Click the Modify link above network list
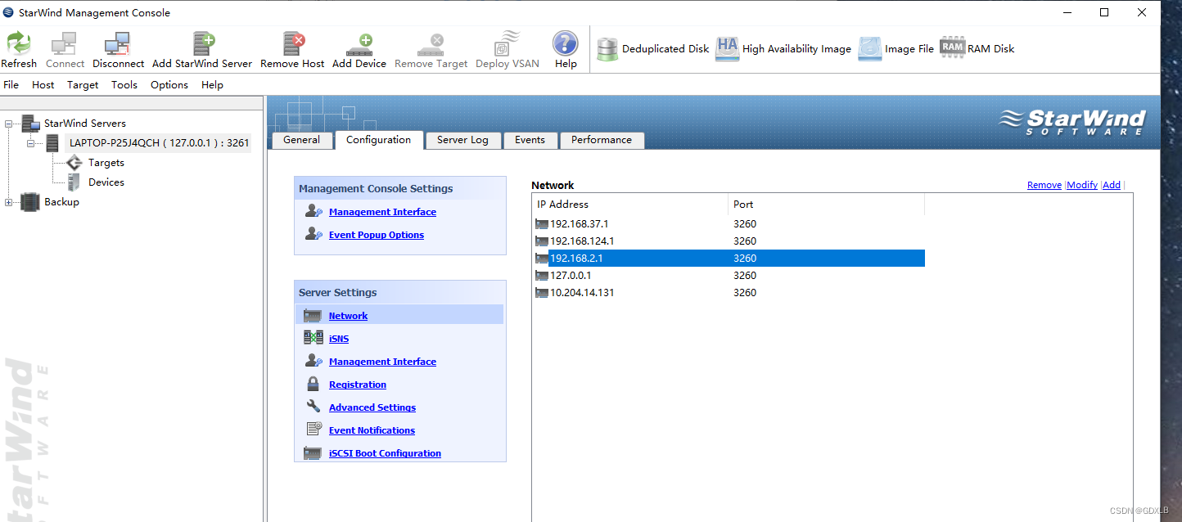The image size is (1182, 522). 1082,185
